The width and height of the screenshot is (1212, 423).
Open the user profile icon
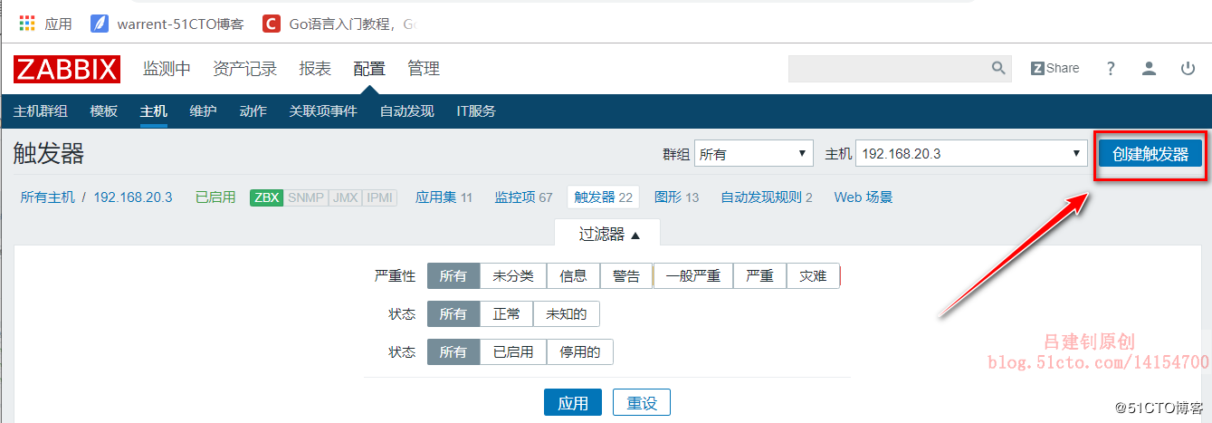point(1149,68)
